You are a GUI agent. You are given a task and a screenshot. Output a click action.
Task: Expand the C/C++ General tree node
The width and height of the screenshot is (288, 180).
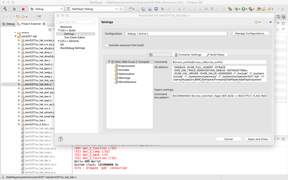(x=59, y=41)
